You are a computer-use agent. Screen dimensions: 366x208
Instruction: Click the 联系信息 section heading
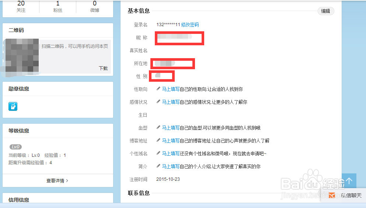click(x=139, y=193)
